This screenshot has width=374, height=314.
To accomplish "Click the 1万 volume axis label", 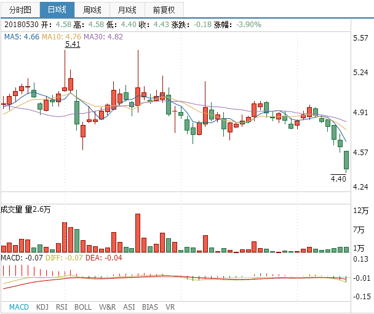I will [x=359, y=248].
